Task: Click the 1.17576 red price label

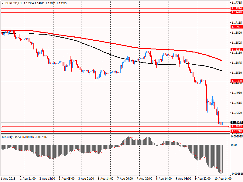Action: pyautogui.click(x=237, y=8)
